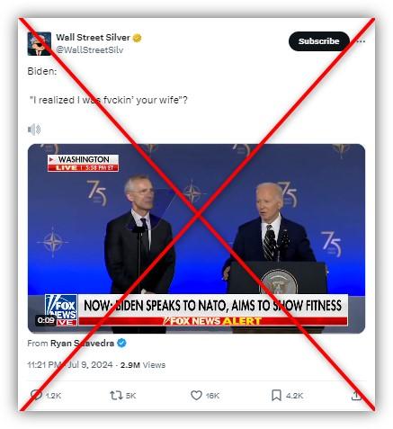
Task: Click the Subscribe button
Action: 319,41
